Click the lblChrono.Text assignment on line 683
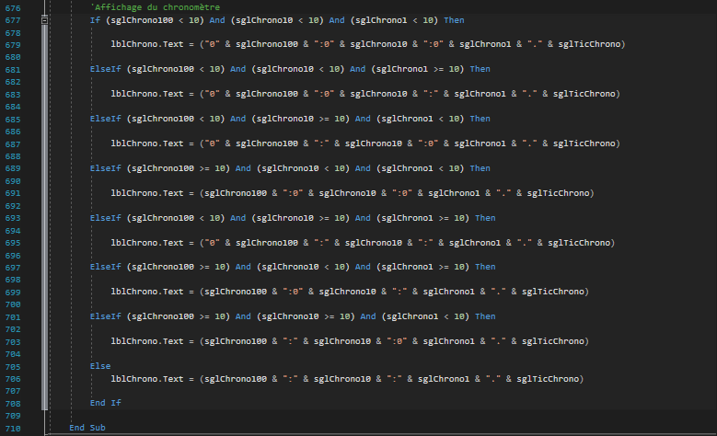717x436 pixels. [365, 94]
